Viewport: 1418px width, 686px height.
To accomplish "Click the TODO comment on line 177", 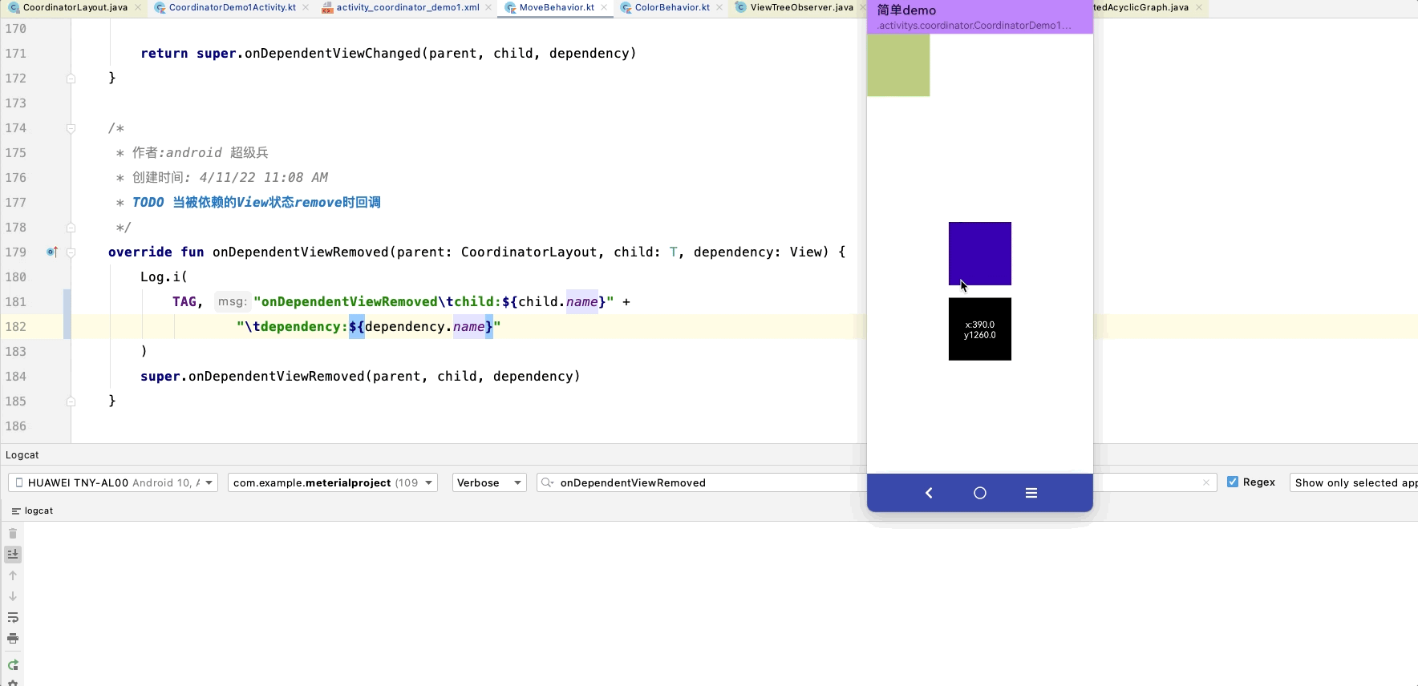I will pyautogui.click(x=257, y=202).
